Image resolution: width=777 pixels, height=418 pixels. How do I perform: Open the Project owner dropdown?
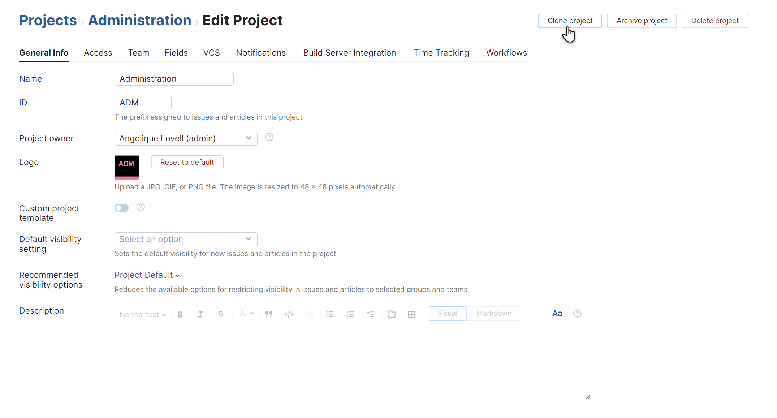click(185, 138)
